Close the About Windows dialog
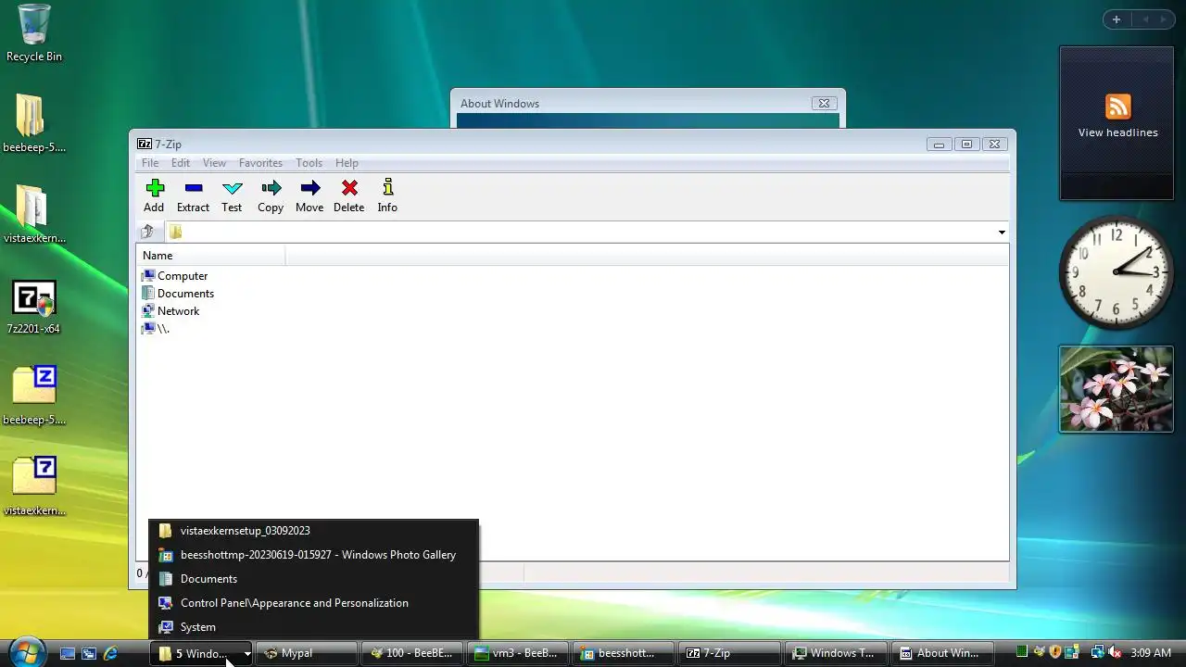The image size is (1186, 667). point(824,103)
